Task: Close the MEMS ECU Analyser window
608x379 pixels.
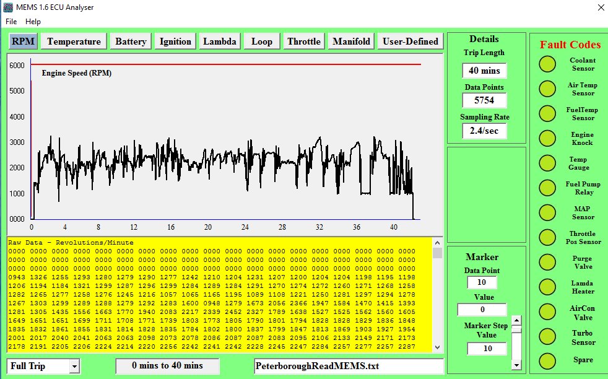Action: [x=601, y=7]
